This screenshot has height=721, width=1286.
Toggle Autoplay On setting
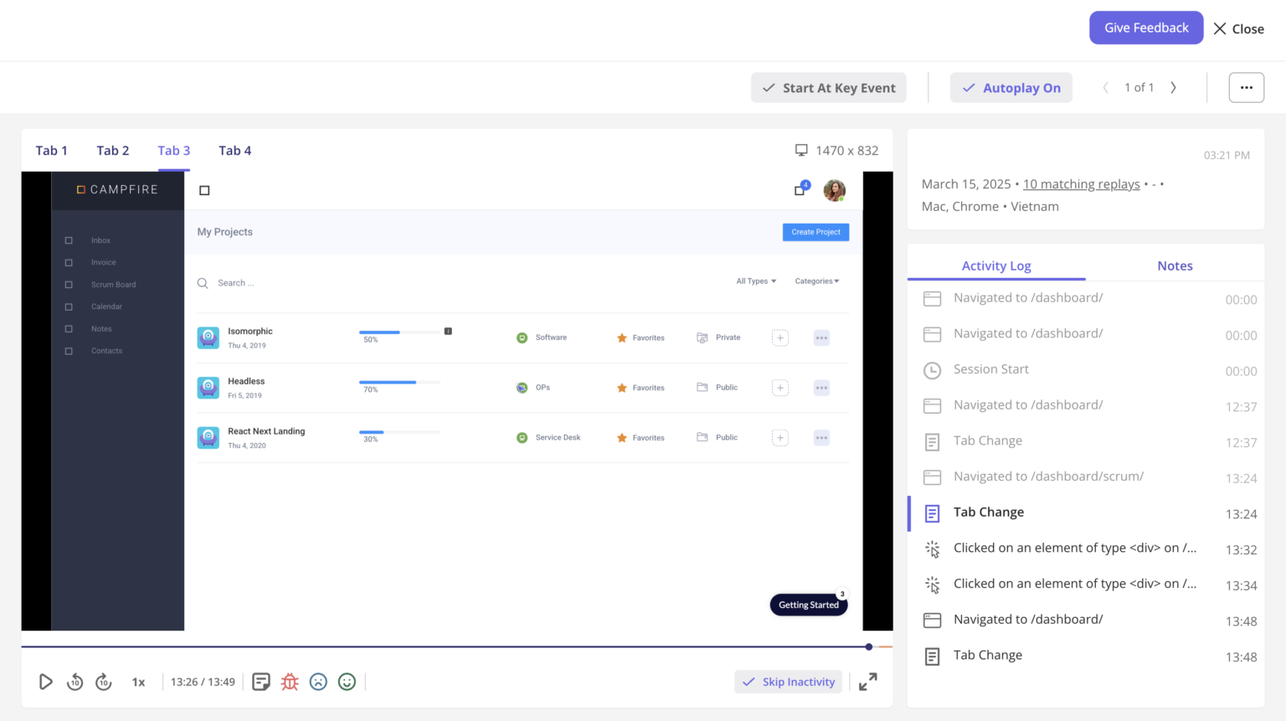tap(1011, 87)
